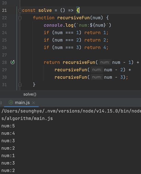Click the 'num:4' console output line
141x174 pixels.
(8, 133)
